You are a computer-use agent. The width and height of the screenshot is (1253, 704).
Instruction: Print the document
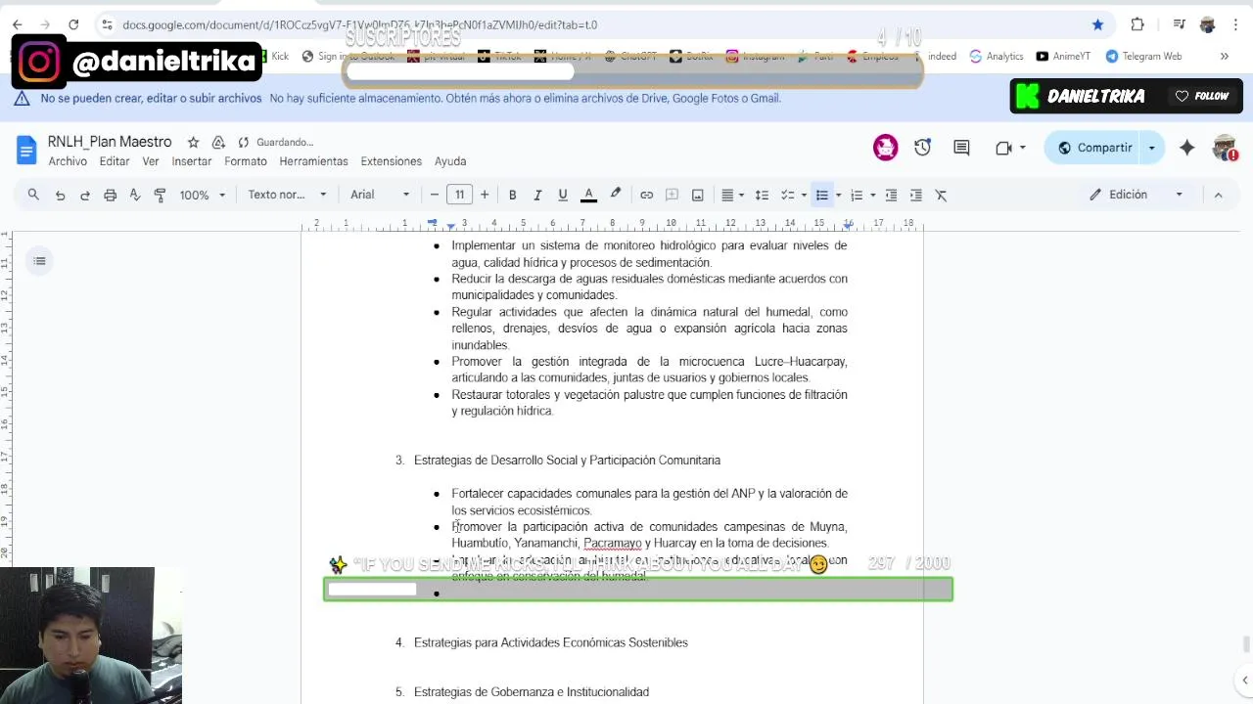click(110, 195)
